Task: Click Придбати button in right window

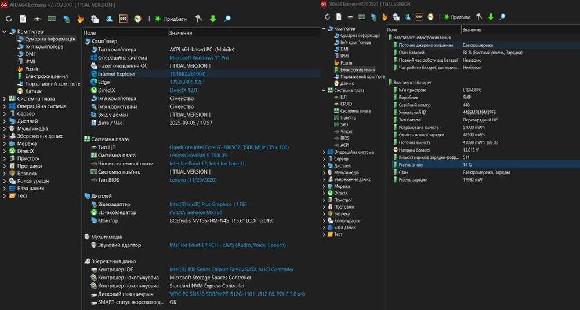Action: tap(457, 17)
